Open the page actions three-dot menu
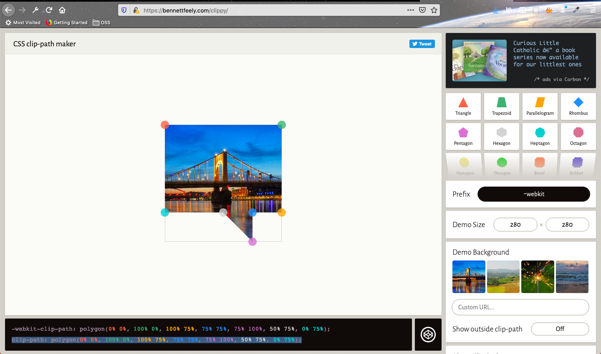The image size is (601, 354). click(411, 10)
